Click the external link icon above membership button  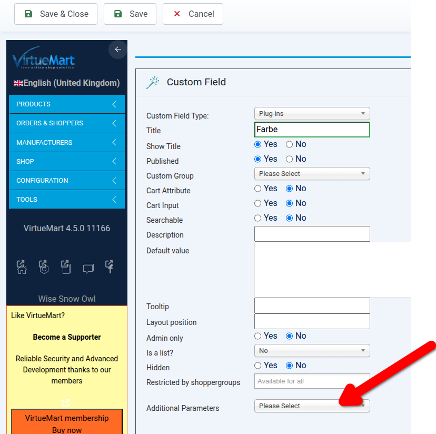point(66,402)
